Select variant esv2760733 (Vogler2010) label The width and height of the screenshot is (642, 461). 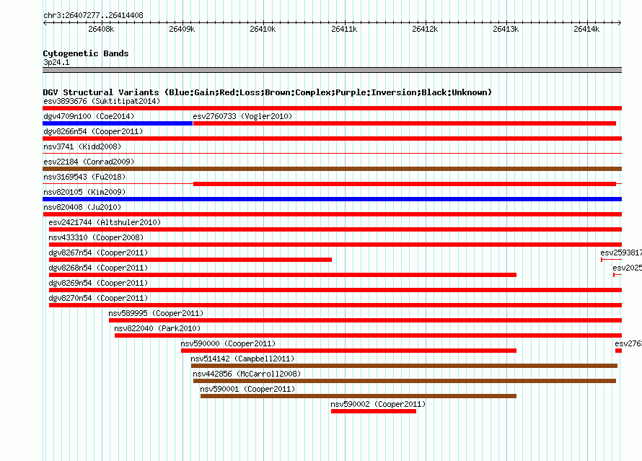point(242,116)
